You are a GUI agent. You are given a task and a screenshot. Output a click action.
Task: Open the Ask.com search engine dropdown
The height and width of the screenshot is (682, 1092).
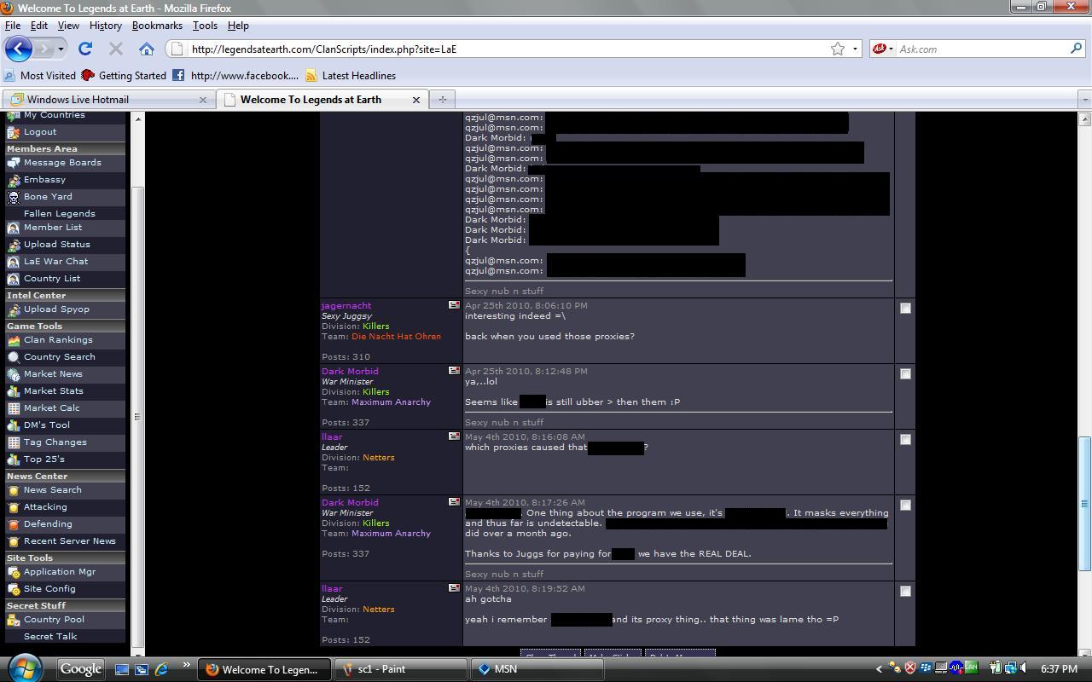pyautogui.click(x=883, y=49)
